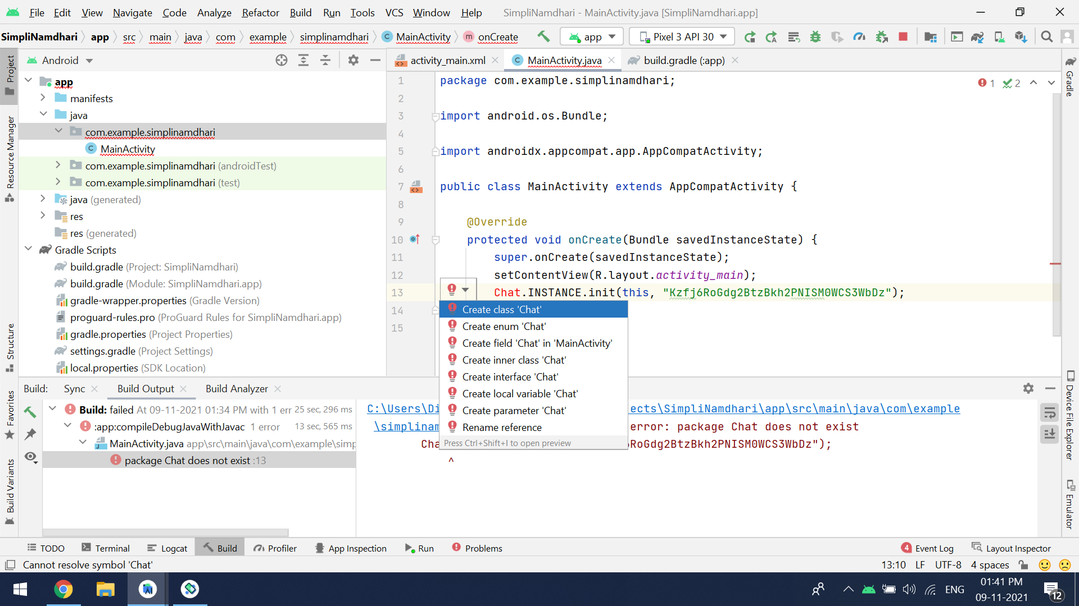Open Chrome from the Windows taskbar
1079x606 pixels.
tap(63, 589)
